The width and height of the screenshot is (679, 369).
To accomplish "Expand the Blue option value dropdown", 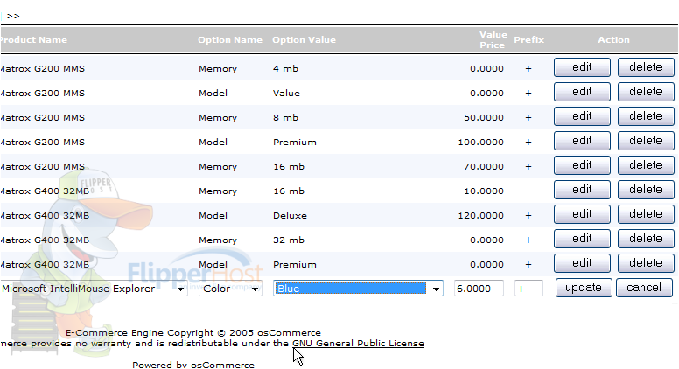I will tap(358, 289).
